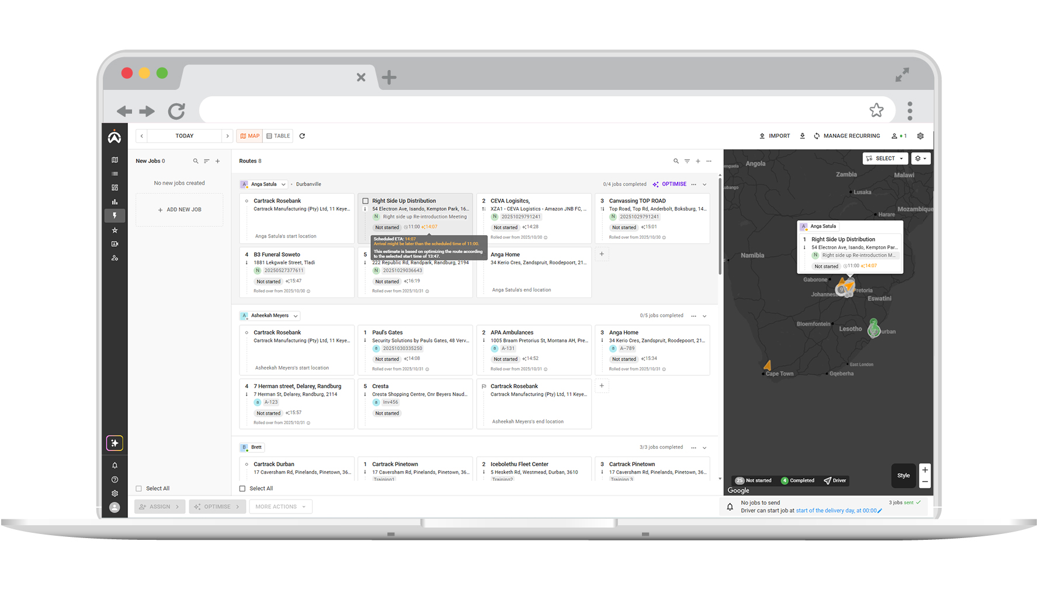Image resolution: width=1038 pixels, height=597 pixels.
Task: Sort the New Jobs list
Action: pos(207,161)
